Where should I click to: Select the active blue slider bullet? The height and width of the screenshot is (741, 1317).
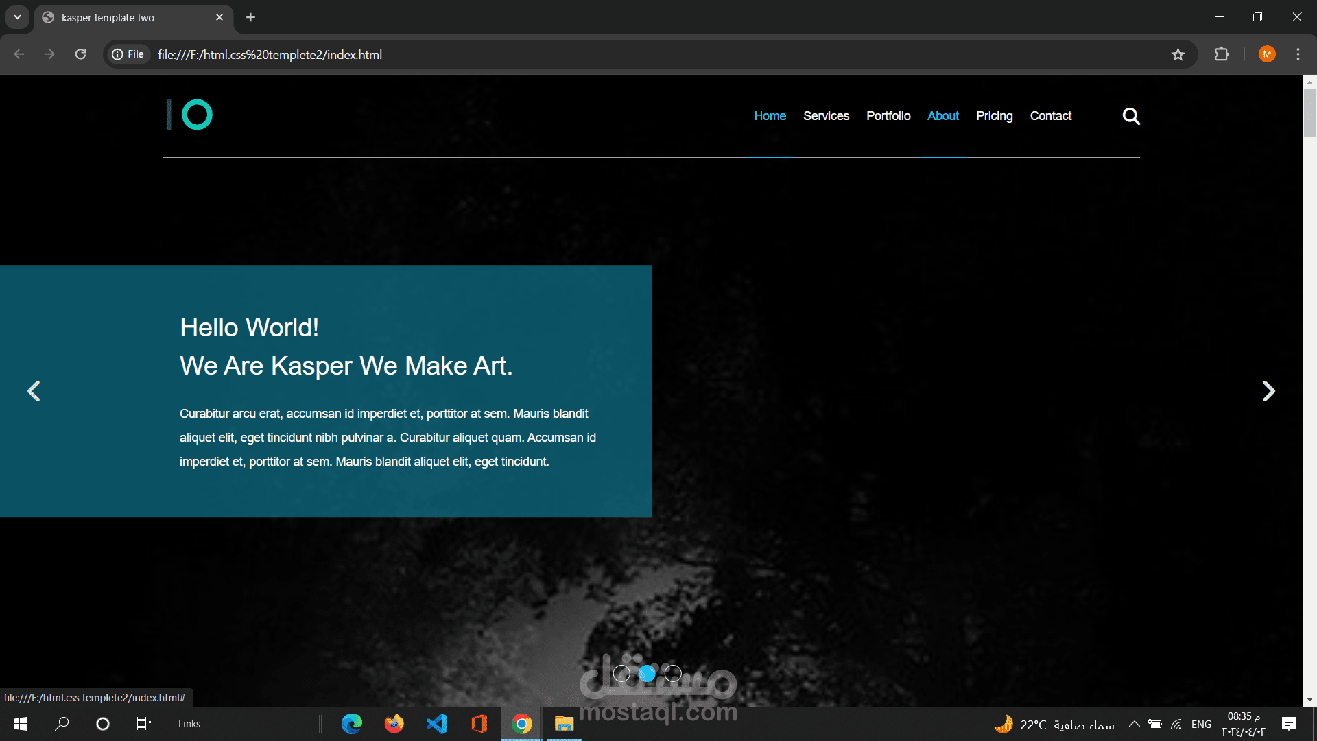coord(647,674)
